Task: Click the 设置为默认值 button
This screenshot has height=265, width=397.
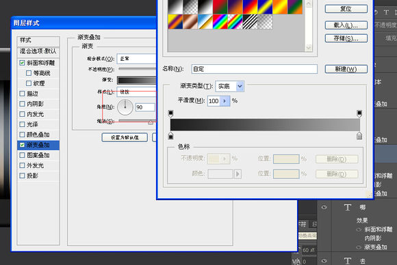Action: [x=125, y=137]
